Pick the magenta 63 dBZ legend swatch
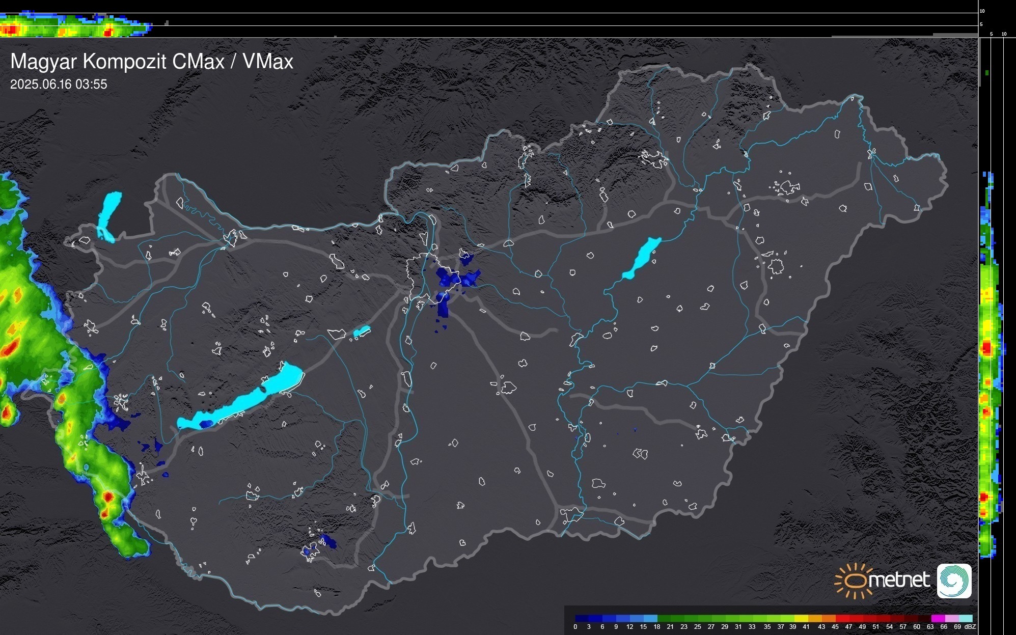 click(938, 618)
